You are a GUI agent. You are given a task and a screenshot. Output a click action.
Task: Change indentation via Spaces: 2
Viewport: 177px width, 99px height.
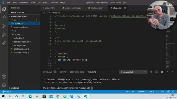(142, 92)
